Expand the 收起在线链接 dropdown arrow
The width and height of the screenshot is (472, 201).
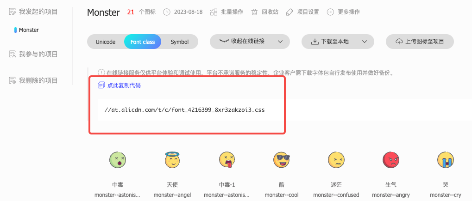pos(280,42)
